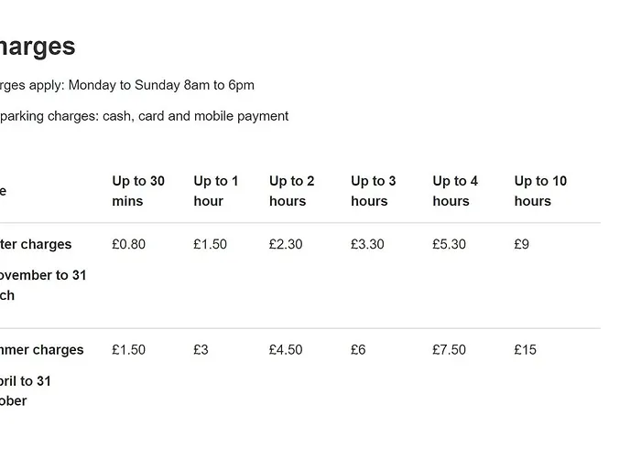The image size is (641, 457).
Task: Select the £0.80 winter charge cell
Action: click(x=129, y=244)
